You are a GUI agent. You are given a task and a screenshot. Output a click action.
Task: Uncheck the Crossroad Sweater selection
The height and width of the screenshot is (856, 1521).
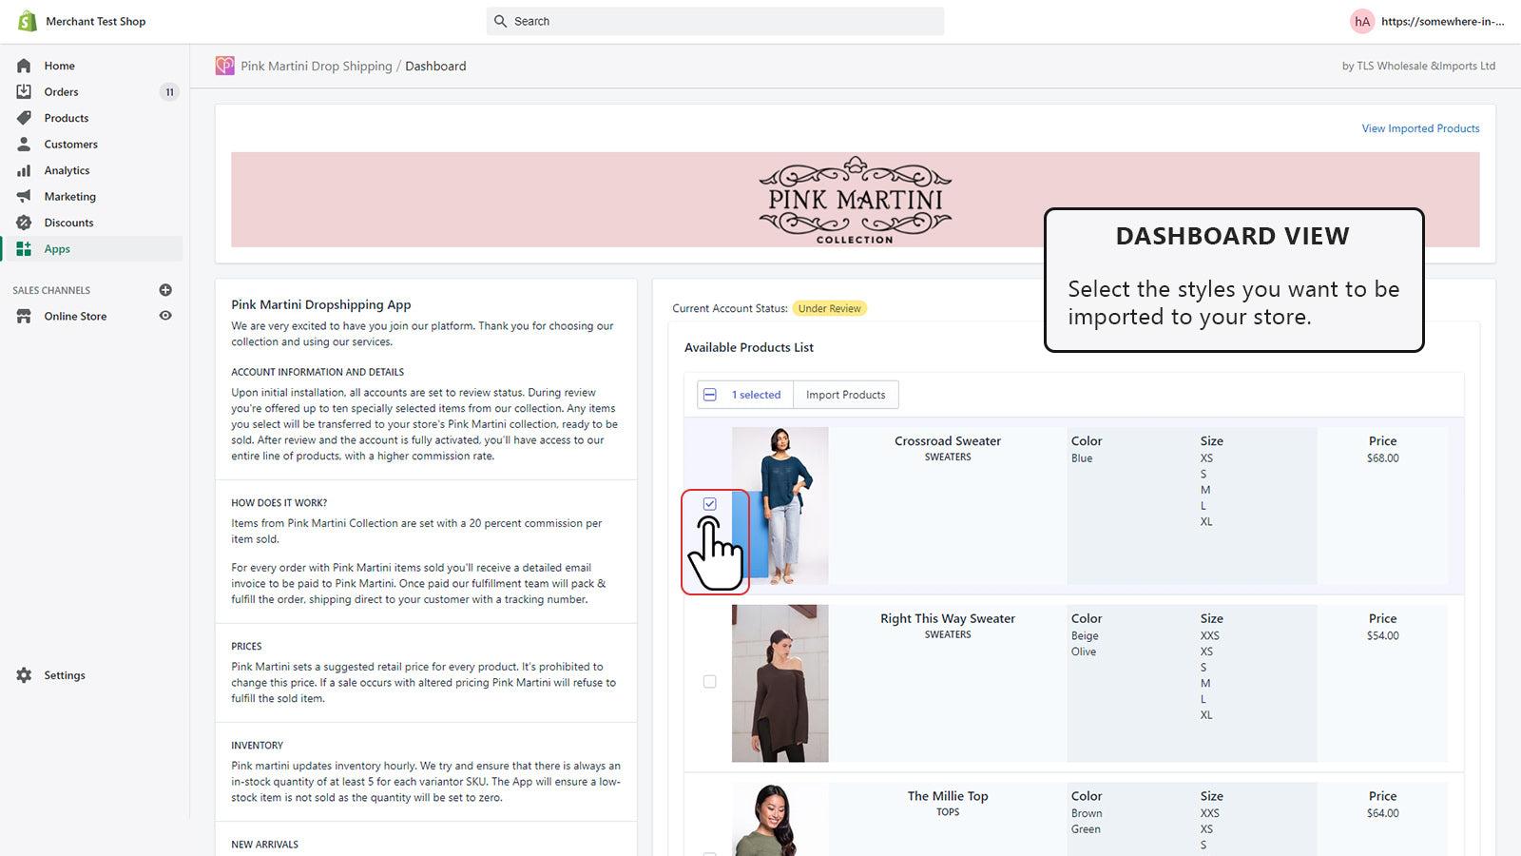709,502
